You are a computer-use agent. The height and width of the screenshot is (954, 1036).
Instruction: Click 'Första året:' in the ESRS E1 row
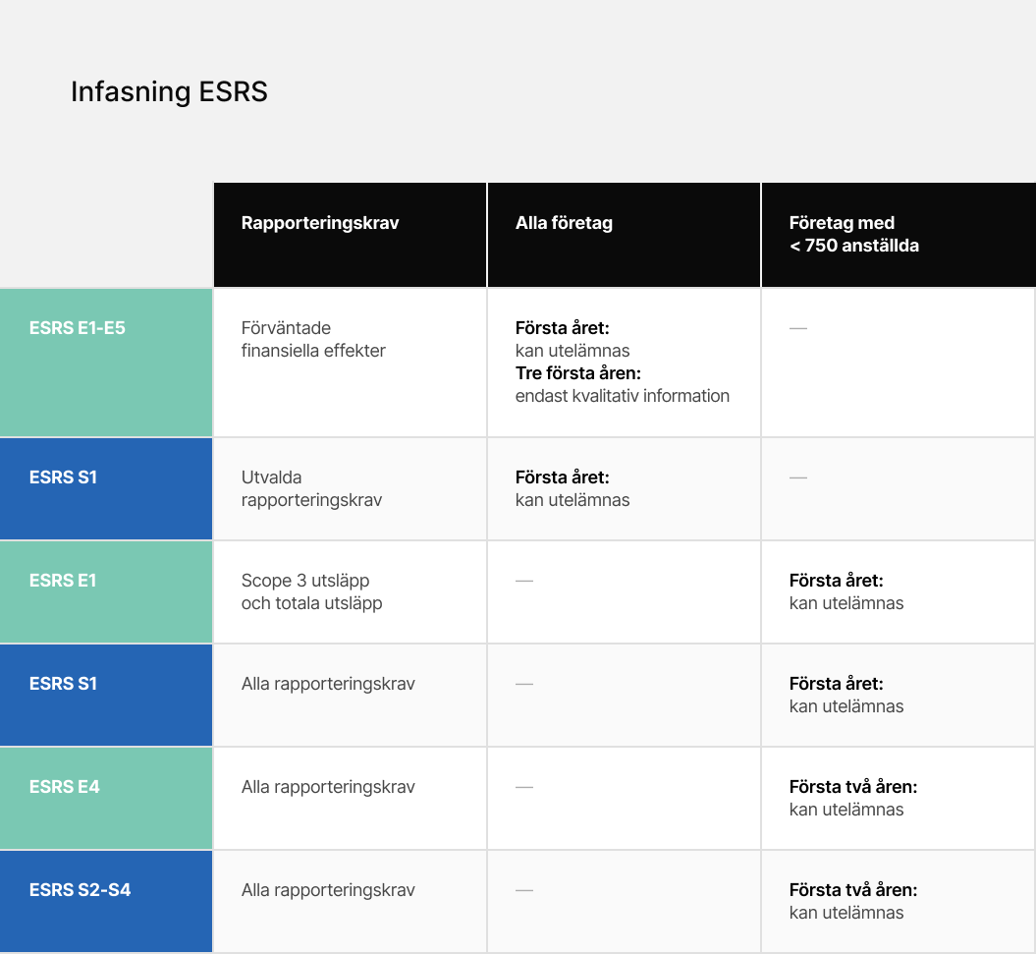click(836, 581)
